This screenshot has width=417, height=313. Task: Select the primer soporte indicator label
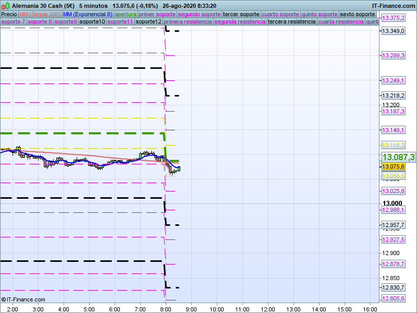(157, 14)
